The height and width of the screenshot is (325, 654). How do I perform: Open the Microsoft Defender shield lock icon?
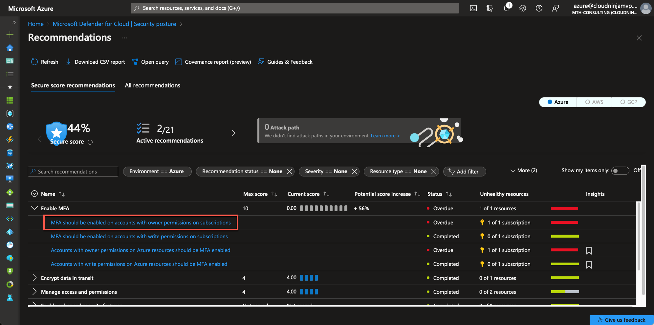[10, 271]
